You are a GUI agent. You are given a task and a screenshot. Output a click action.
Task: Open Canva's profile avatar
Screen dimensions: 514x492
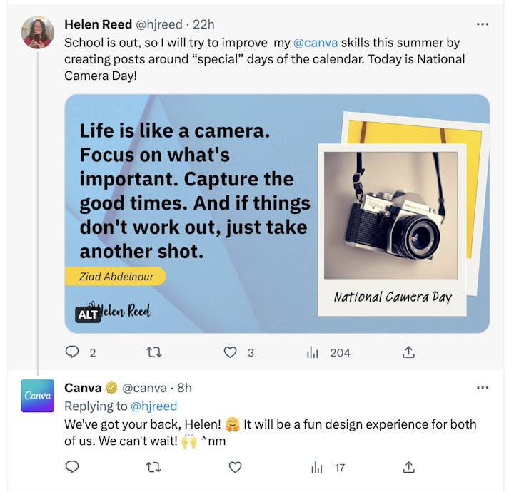(37, 396)
